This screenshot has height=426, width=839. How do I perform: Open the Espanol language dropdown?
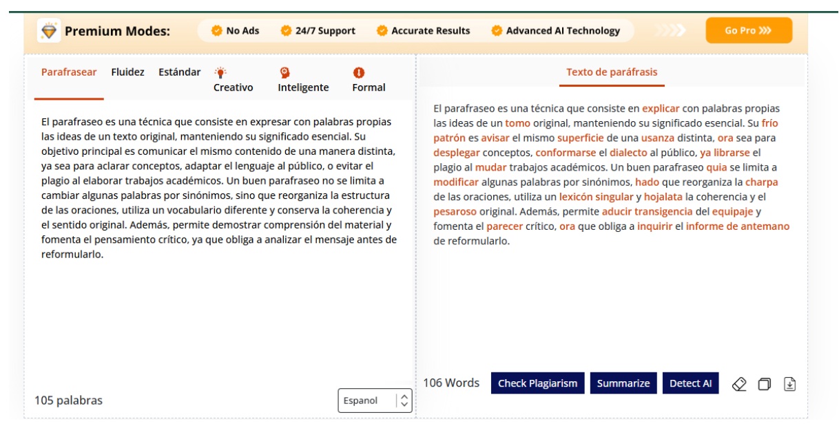[x=375, y=401]
